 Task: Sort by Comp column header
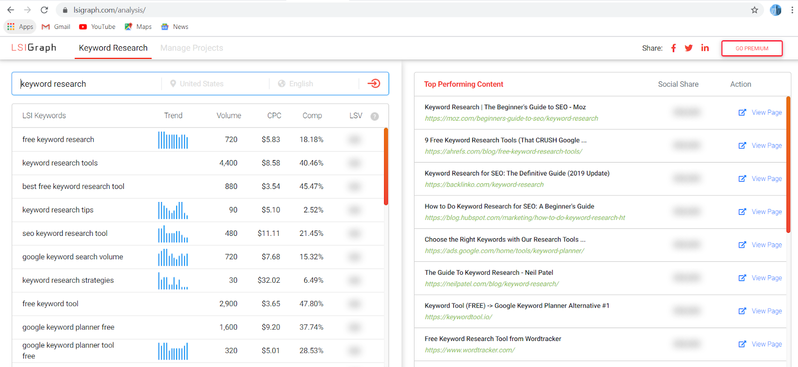[x=312, y=116]
